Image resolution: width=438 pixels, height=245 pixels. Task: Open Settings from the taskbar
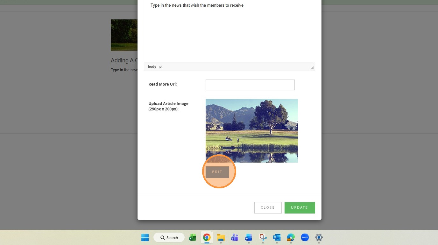tap(319, 238)
